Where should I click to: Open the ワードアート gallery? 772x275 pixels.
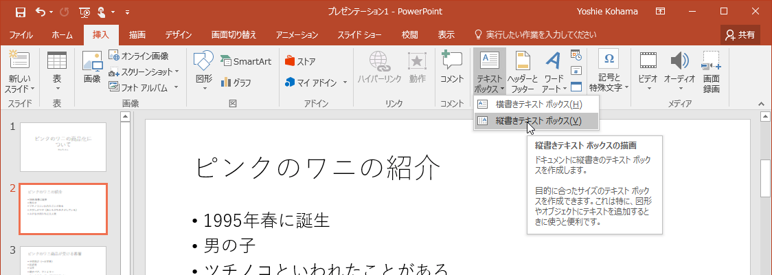pyautogui.click(x=554, y=71)
